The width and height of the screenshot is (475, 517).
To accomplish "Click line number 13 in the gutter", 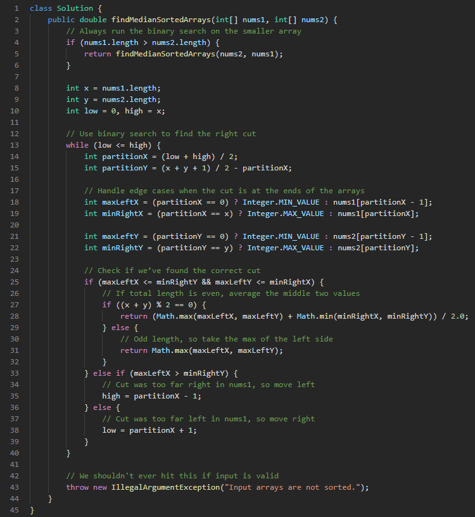I will coord(14,146).
